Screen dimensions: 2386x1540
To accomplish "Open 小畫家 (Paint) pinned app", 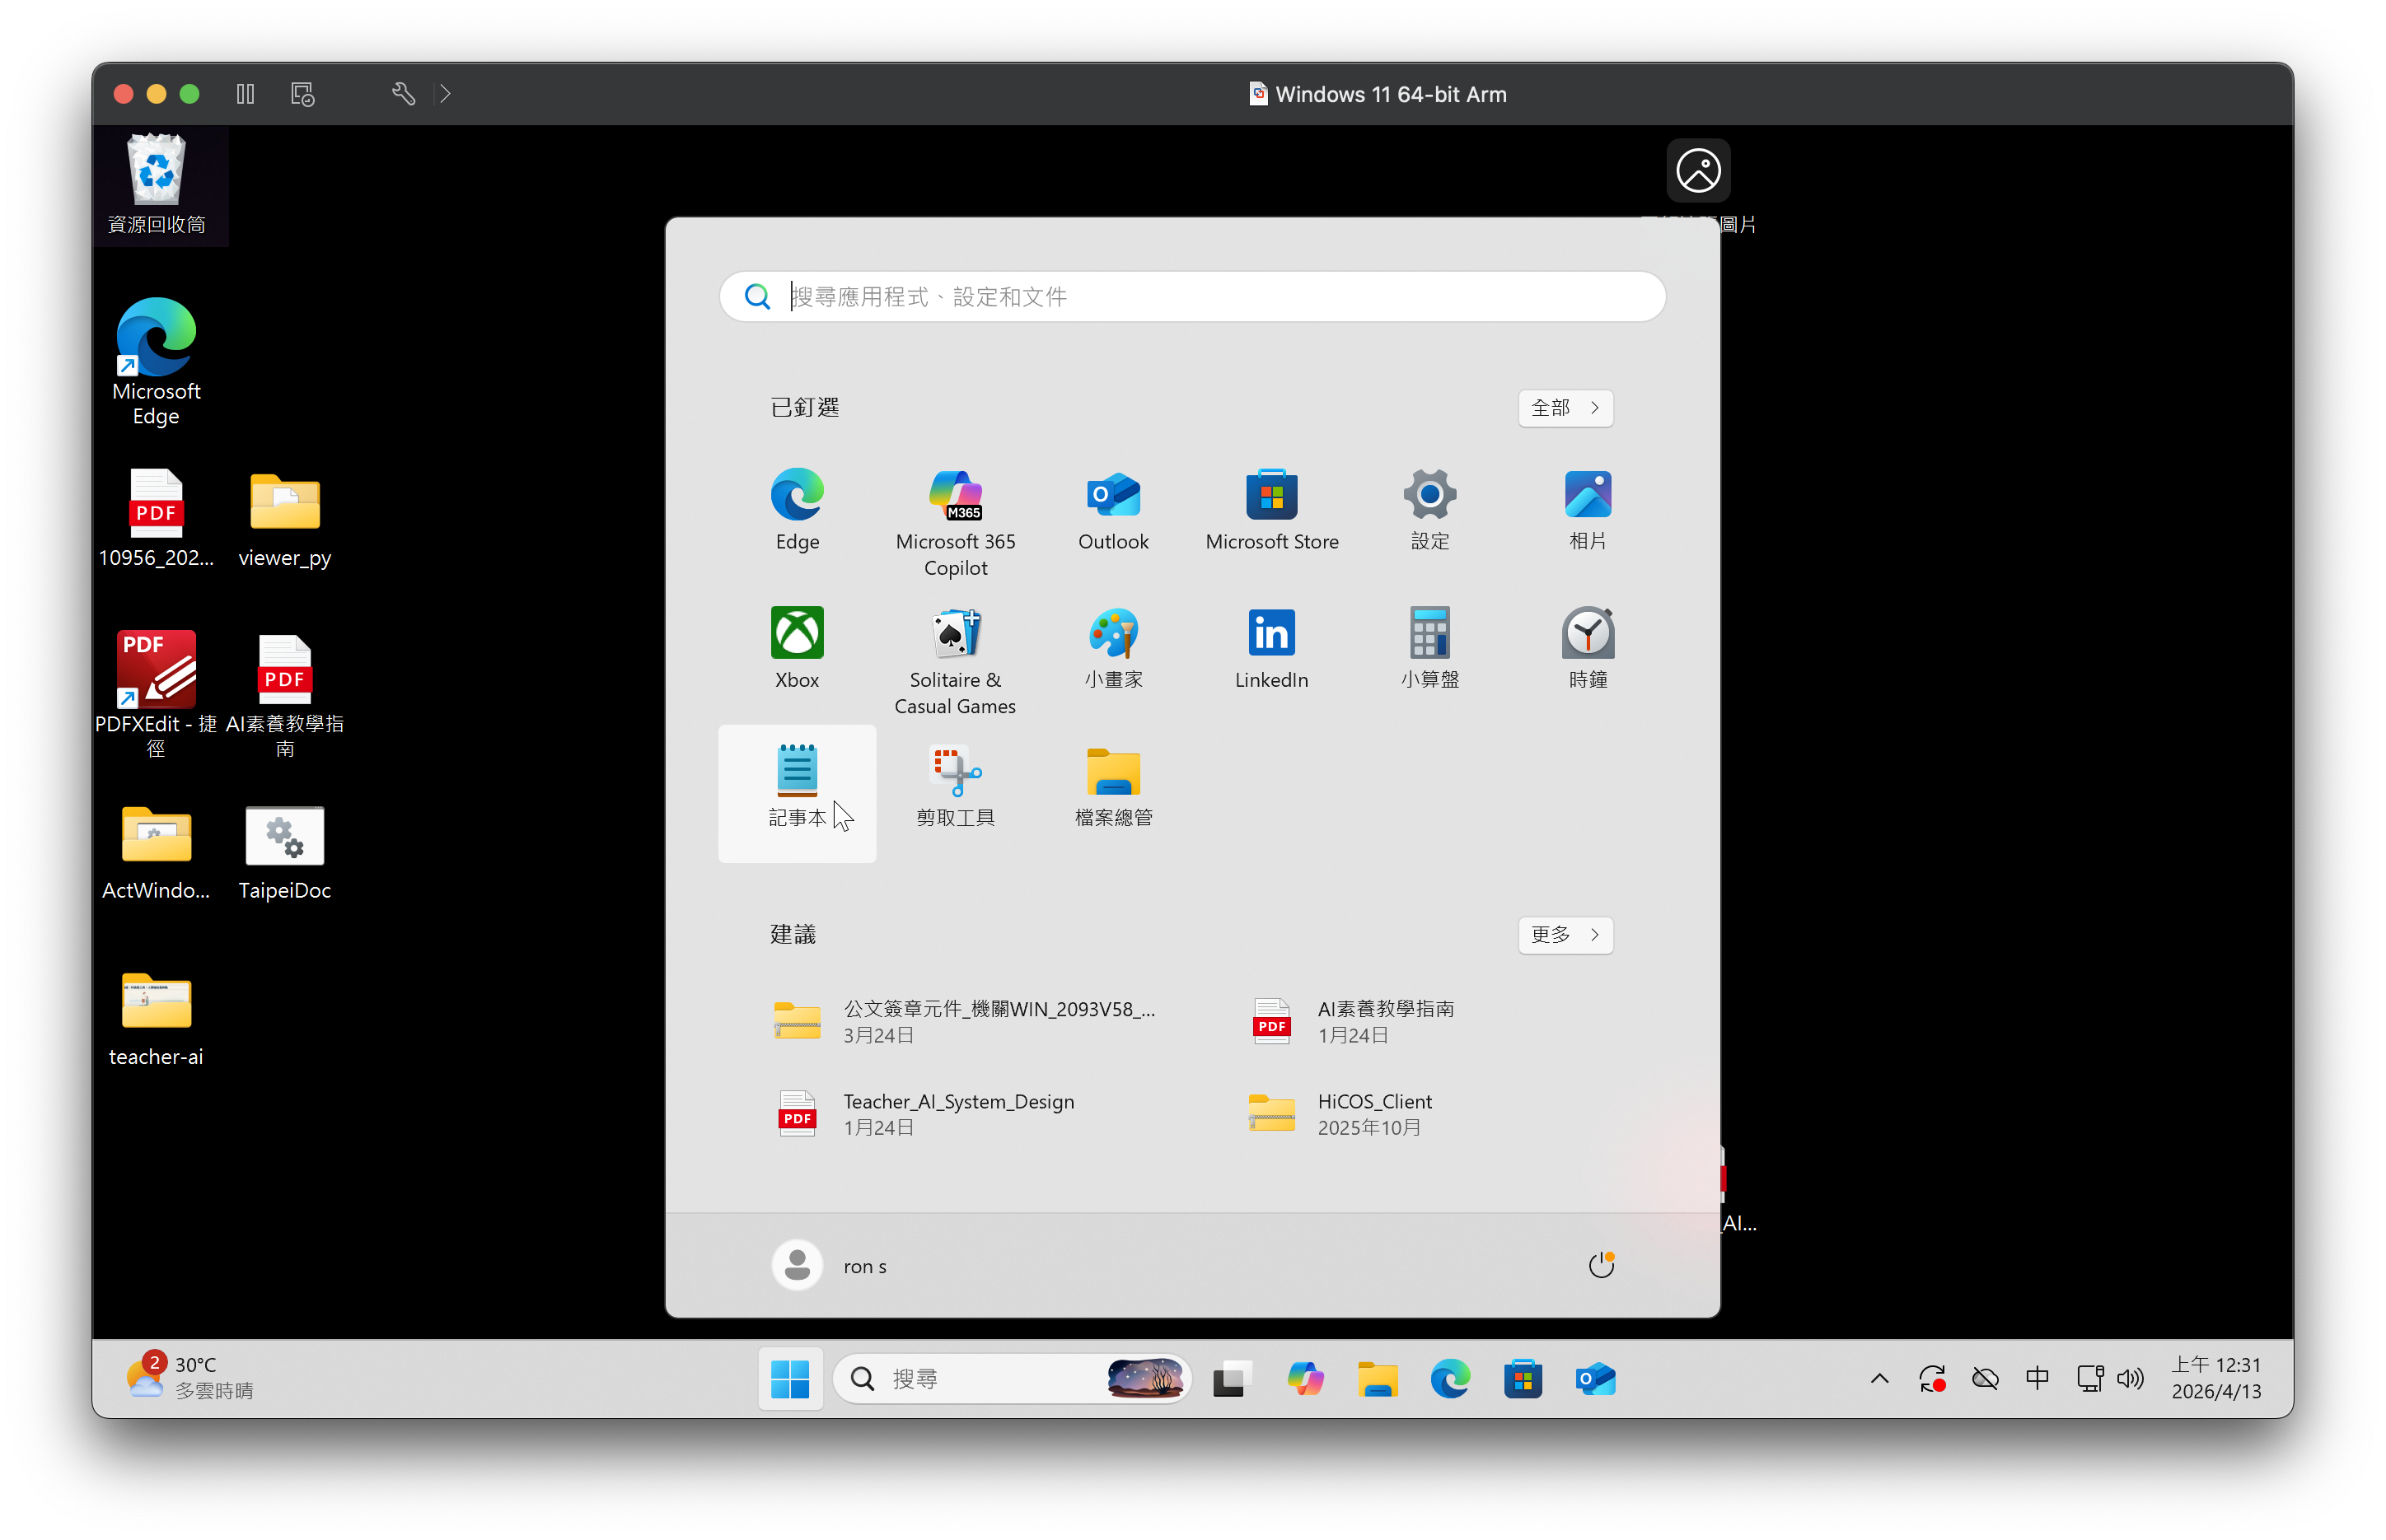I will tap(1112, 647).
